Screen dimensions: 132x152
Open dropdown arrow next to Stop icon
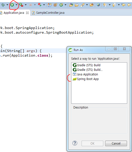click(35, 5)
